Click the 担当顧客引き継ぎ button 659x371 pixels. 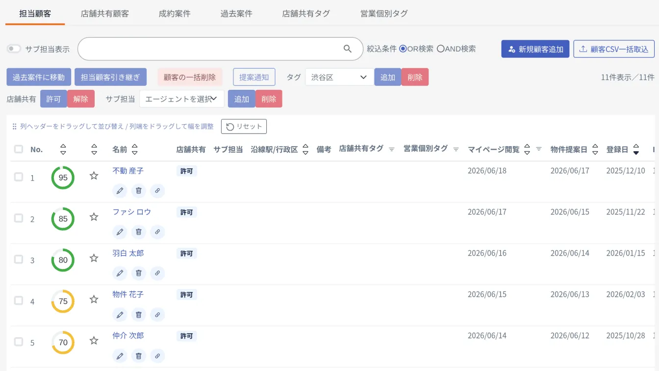[110, 77]
